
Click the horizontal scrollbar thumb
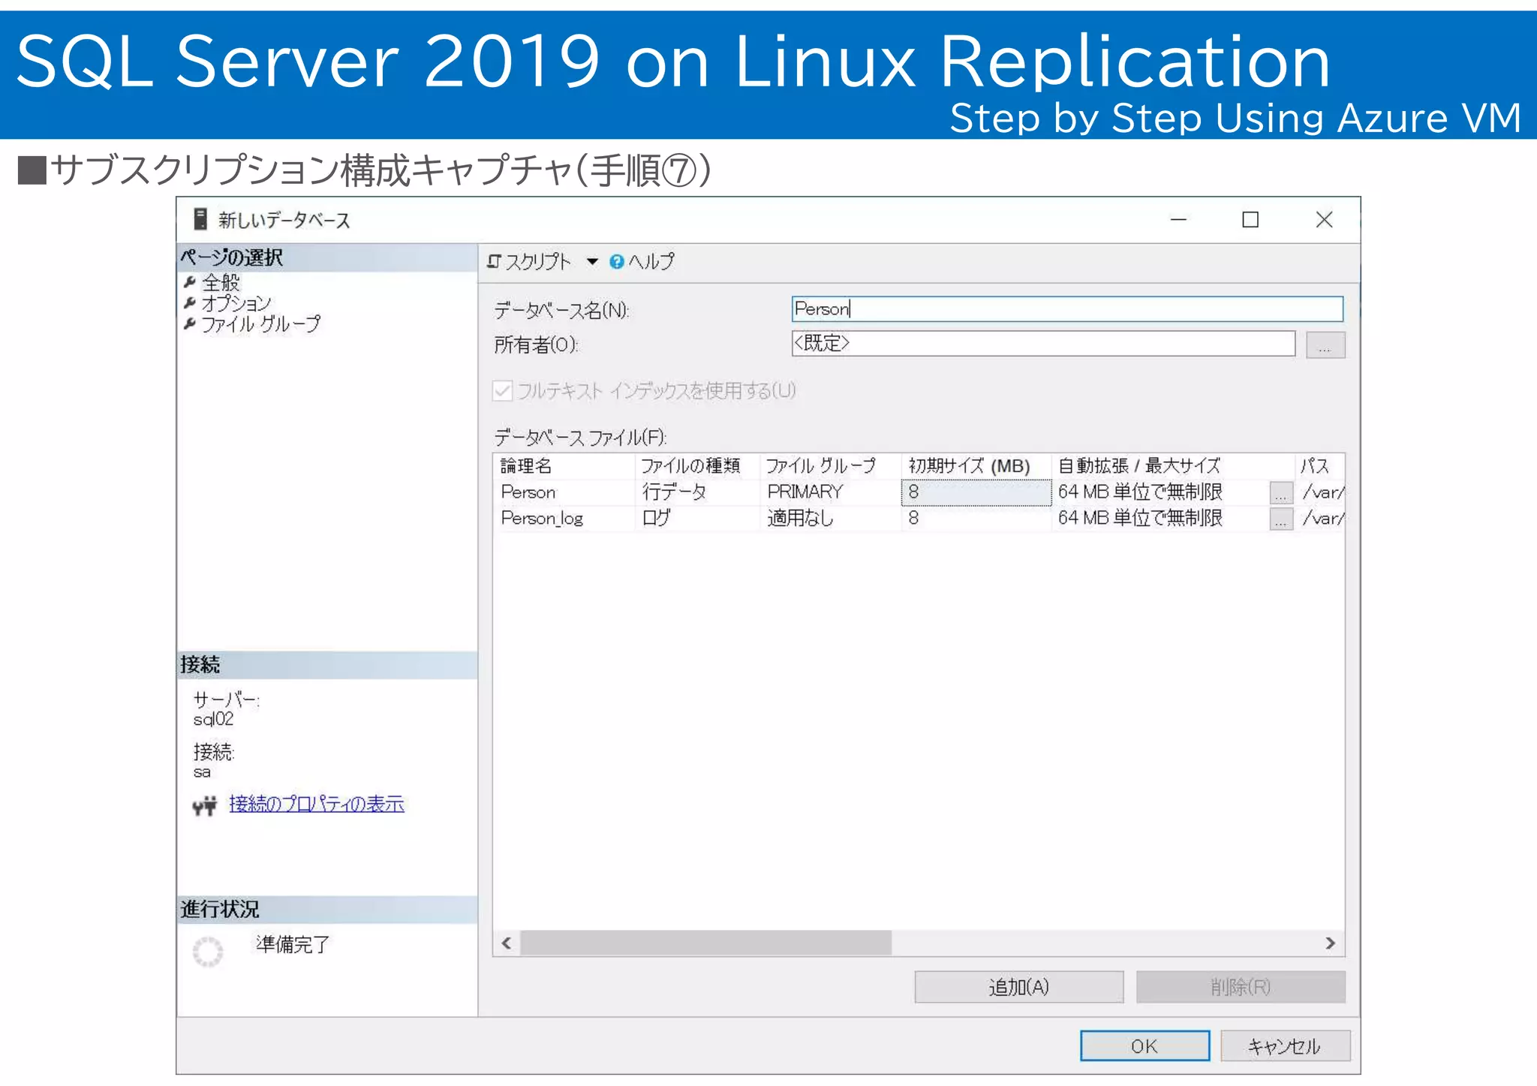pos(706,943)
